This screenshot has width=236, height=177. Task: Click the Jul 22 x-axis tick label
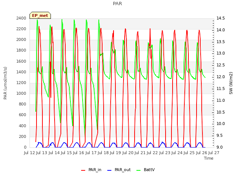pyautogui.click(x=152, y=153)
